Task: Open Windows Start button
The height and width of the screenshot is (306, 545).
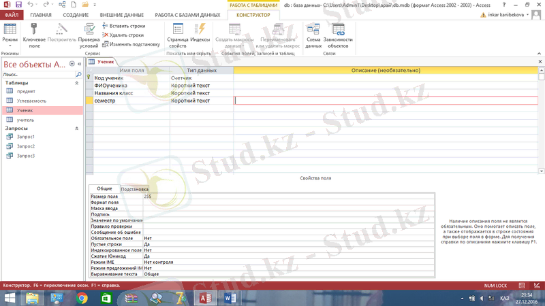Action: [10, 298]
